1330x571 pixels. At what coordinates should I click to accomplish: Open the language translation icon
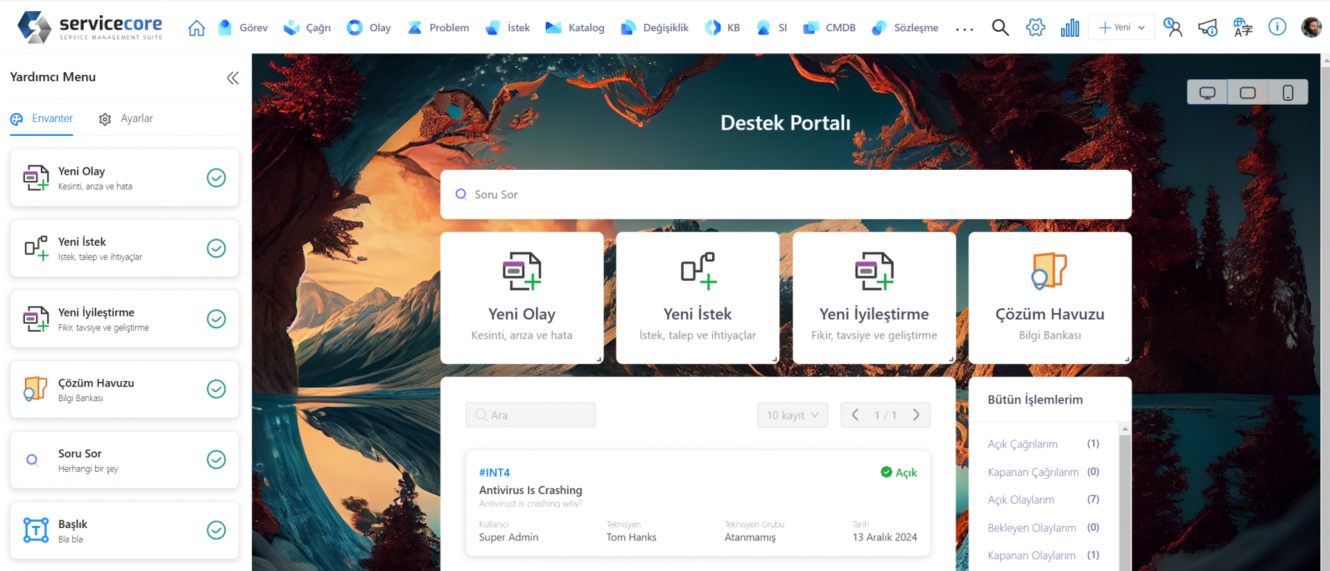1242,28
